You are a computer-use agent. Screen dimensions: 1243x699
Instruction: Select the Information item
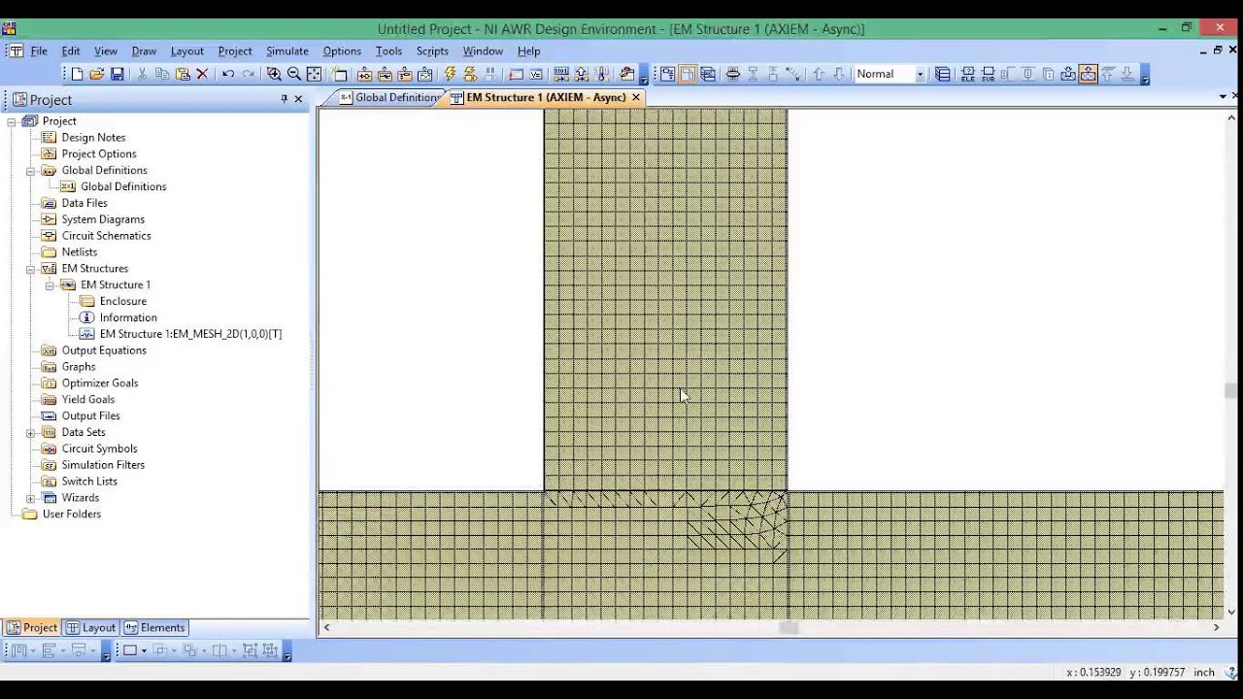coord(128,317)
